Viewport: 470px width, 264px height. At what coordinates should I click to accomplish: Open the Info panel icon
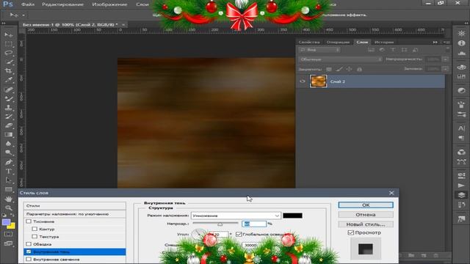tap(461, 43)
